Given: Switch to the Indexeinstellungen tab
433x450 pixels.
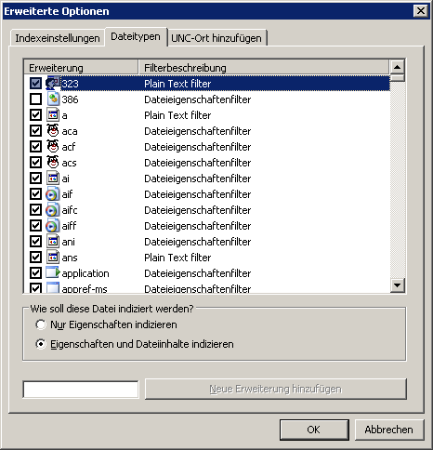Looking at the screenshot, I should tap(58, 38).
